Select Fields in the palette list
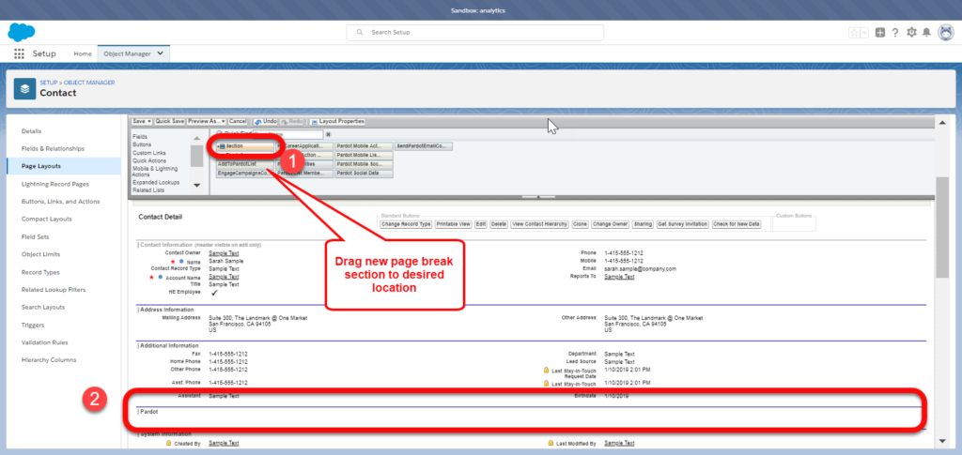 tap(141, 137)
